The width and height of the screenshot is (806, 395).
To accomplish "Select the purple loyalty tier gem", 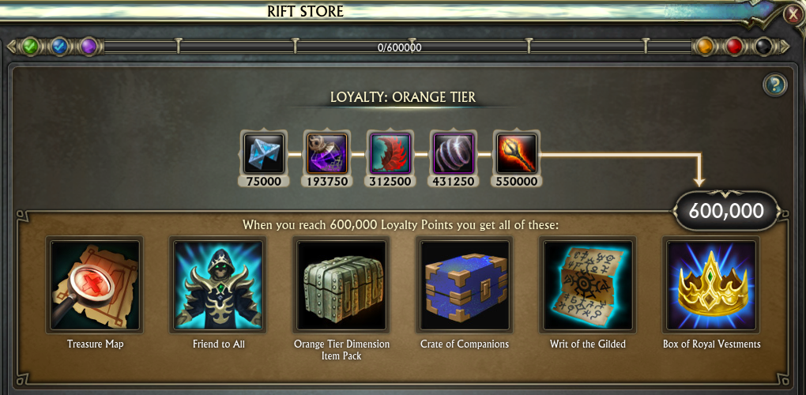I will pyautogui.click(x=89, y=47).
